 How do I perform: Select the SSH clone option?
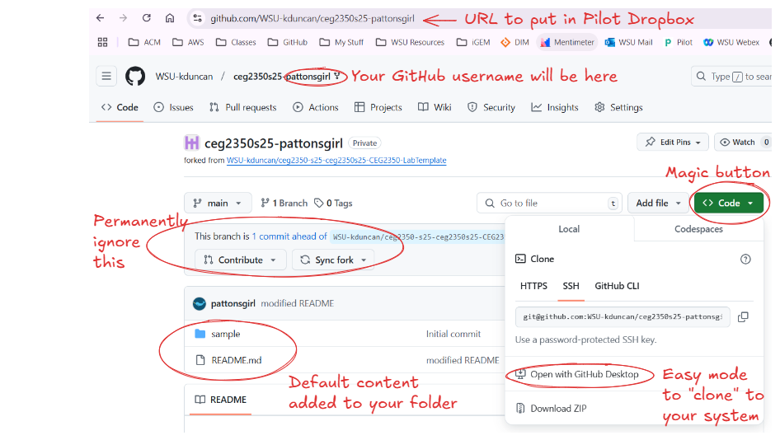[x=571, y=286]
